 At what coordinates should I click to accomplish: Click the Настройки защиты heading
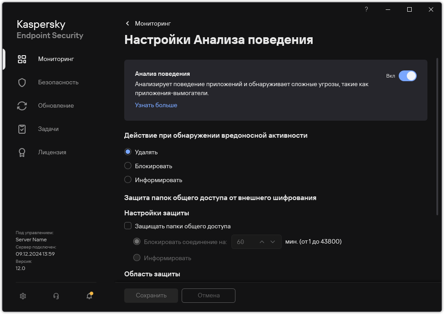click(x=157, y=213)
